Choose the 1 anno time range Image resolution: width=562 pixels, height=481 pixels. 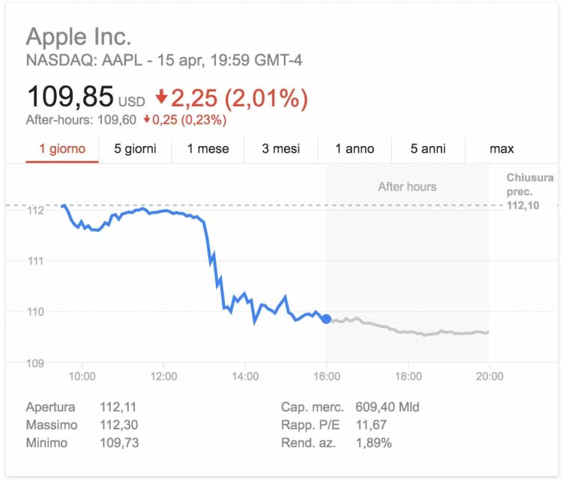click(x=354, y=149)
